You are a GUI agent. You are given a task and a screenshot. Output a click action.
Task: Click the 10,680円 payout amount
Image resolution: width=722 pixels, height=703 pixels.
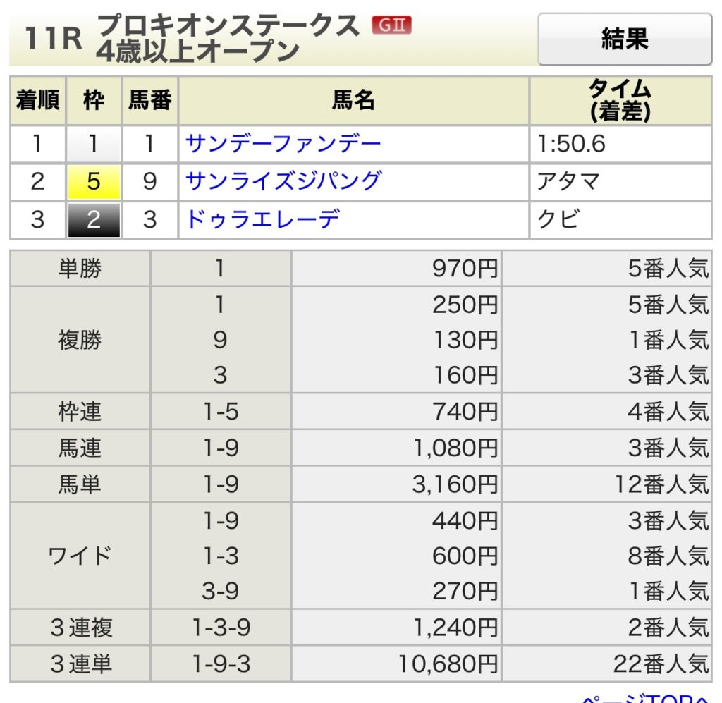tap(448, 664)
